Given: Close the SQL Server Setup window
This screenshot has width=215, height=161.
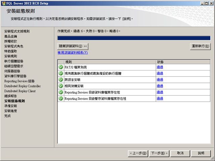Looking at the screenshot, I should coord(211,3).
